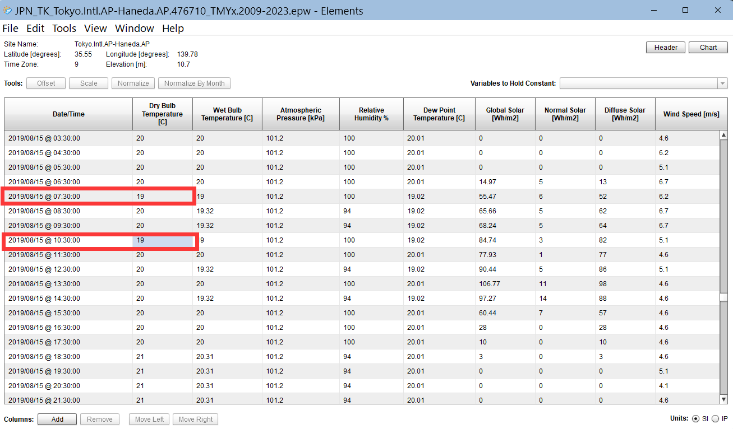
Task: Click global solar value 55.47
Action: coord(505,197)
